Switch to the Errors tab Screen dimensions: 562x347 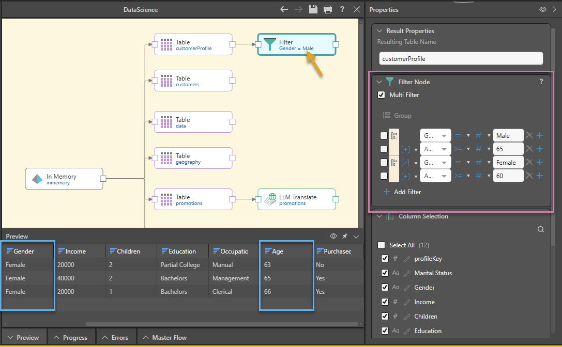[116, 338]
